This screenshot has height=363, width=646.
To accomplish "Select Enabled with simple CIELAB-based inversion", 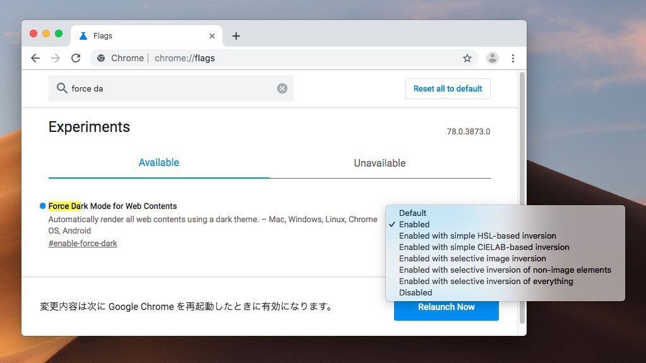I will point(505,247).
